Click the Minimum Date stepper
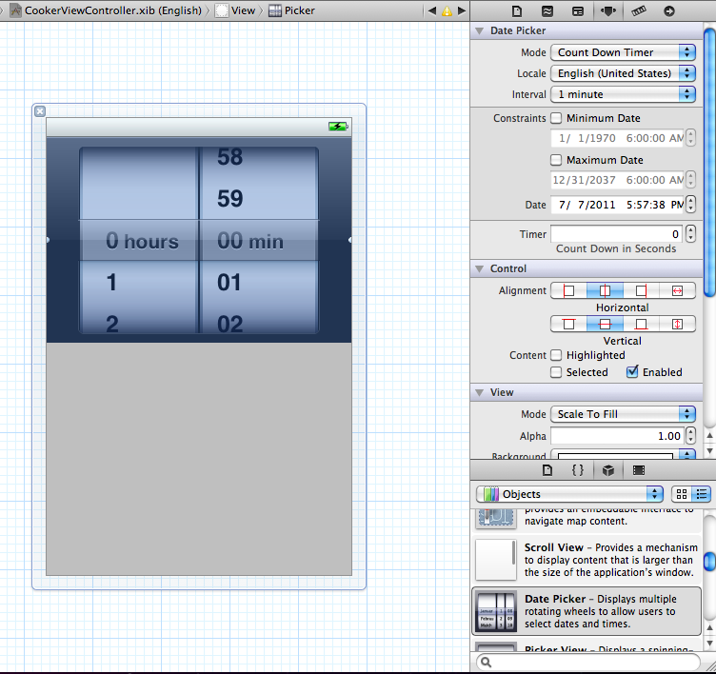The height and width of the screenshot is (674, 716). coord(691,137)
